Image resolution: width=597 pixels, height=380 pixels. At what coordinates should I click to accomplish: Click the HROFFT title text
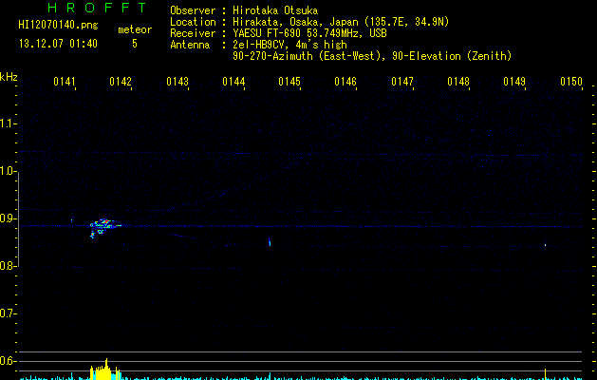point(98,8)
